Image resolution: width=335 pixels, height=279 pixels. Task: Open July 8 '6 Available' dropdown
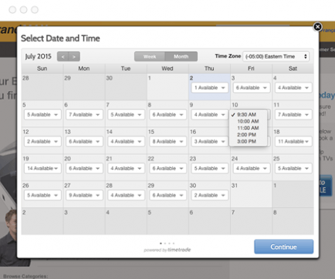pyautogui.click(x=167, y=115)
